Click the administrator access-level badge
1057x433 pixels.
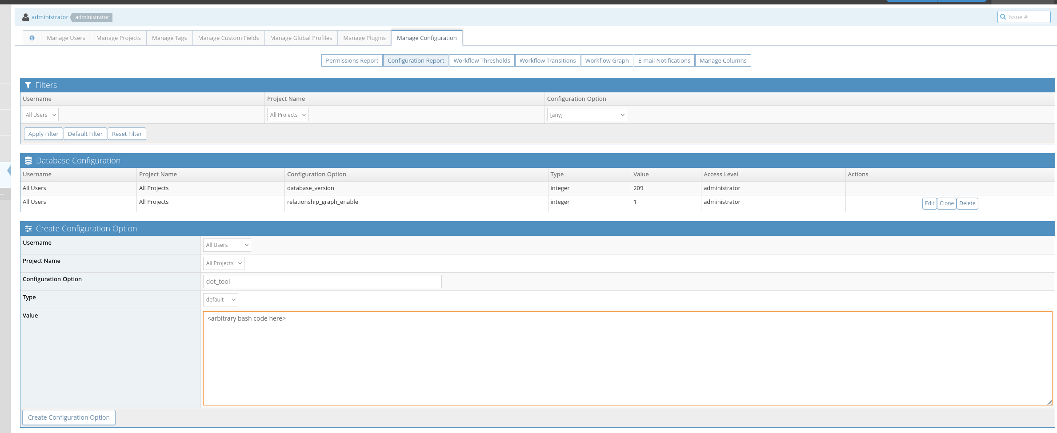pos(92,17)
